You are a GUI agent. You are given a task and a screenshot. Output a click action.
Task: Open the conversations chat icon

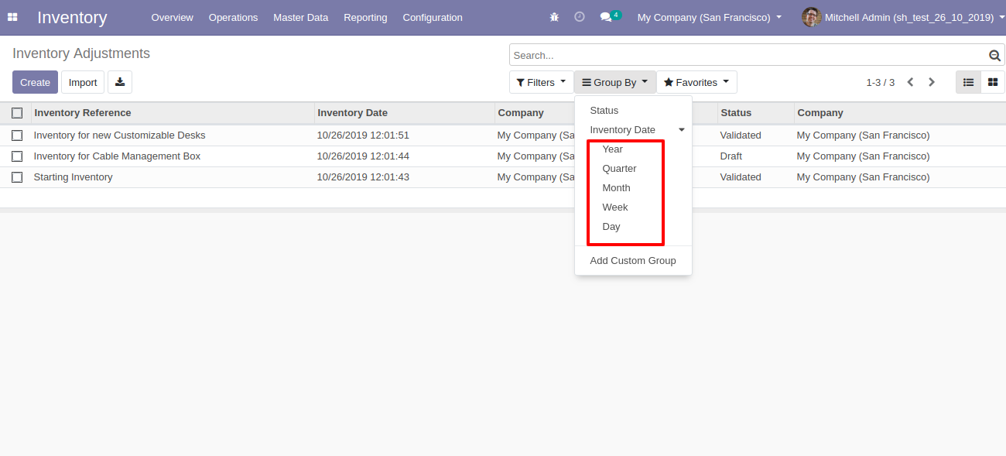click(x=606, y=17)
